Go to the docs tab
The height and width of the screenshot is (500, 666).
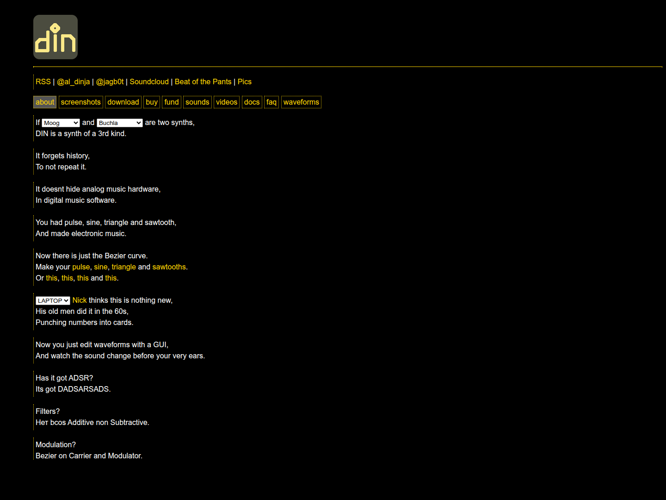(x=252, y=102)
